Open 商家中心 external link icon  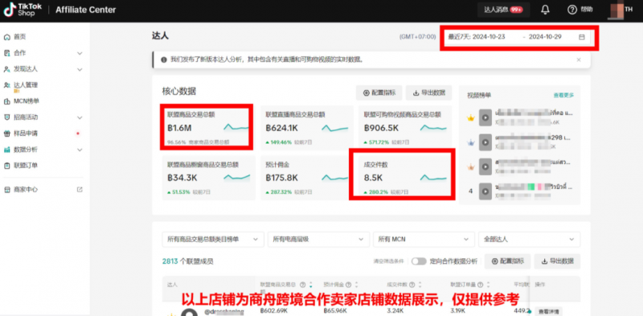[x=80, y=190]
